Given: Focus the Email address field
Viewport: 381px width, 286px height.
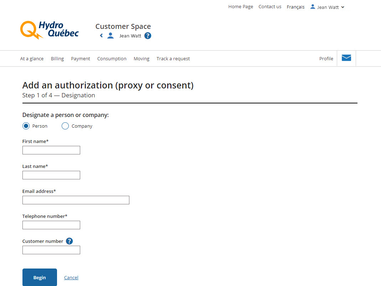Looking at the screenshot, I should click(76, 200).
